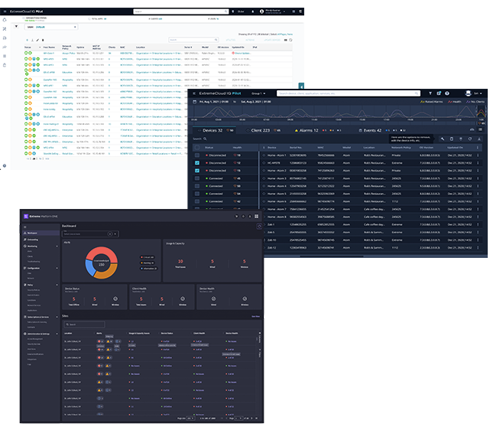
Task: Click the bell notification icon in light window header
Action: (x=253, y=11)
